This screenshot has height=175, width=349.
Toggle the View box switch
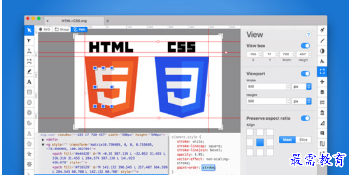(x=306, y=46)
